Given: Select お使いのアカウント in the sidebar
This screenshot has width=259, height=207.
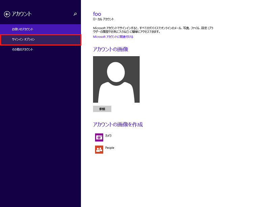Looking at the screenshot, I should tap(40, 29).
